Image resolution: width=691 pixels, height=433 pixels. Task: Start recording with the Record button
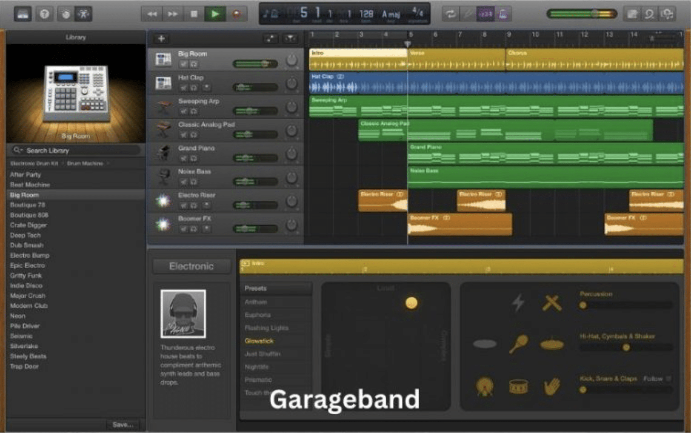tap(237, 14)
